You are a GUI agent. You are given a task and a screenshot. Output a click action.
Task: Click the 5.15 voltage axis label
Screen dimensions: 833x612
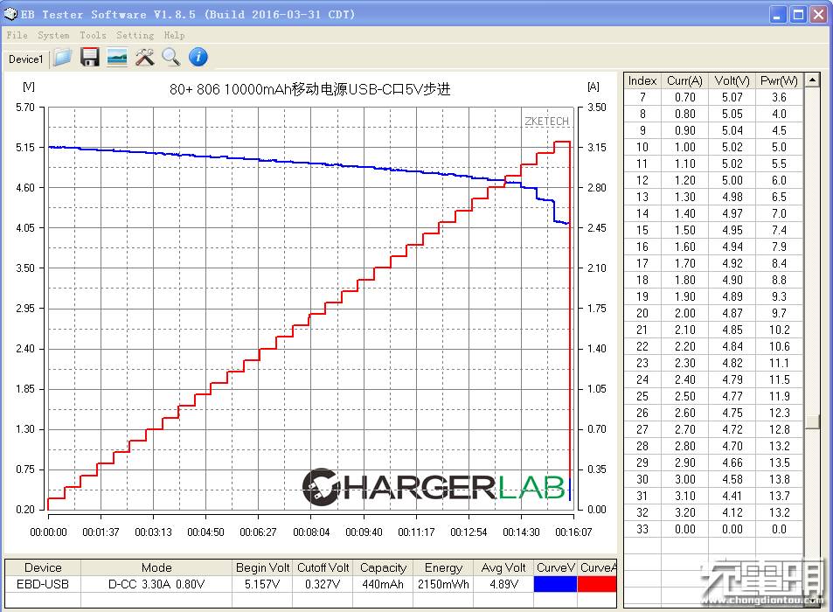coord(25,147)
